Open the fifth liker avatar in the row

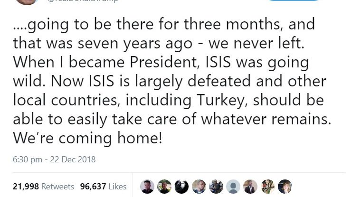click(216, 186)
